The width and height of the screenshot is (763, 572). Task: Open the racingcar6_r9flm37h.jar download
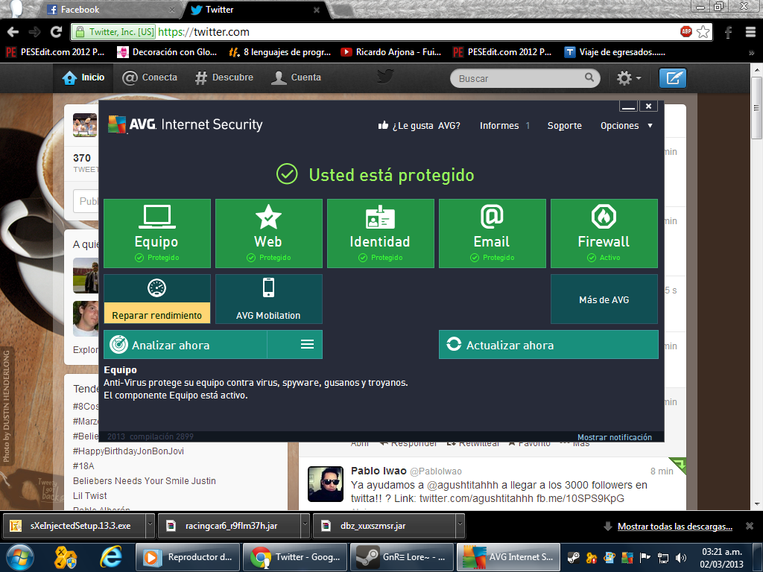229,526
